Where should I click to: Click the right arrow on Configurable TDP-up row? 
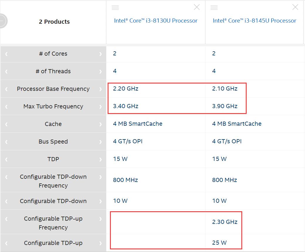click(x=101, y=243)
